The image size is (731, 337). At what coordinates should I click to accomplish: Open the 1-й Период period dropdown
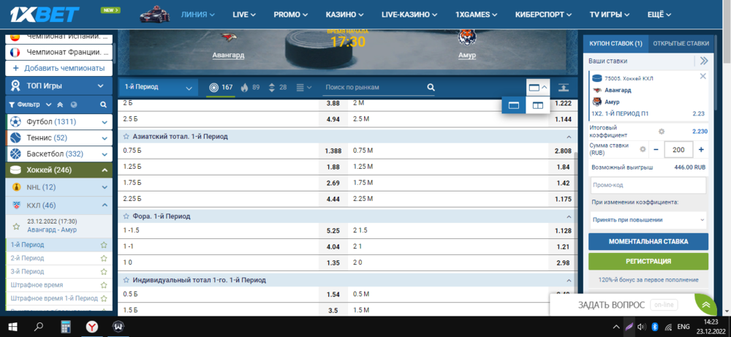tap(158, 87)
